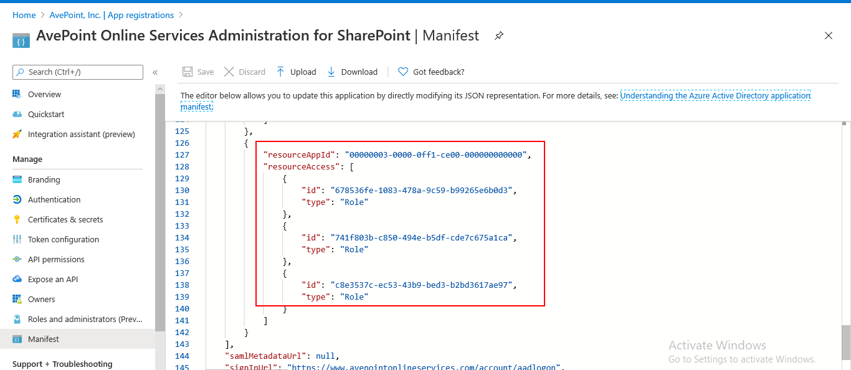Image resolution: width=851 pixels, height=370 pixels.
Task: Open the Branding settings
Action: (x=44, y=179)
